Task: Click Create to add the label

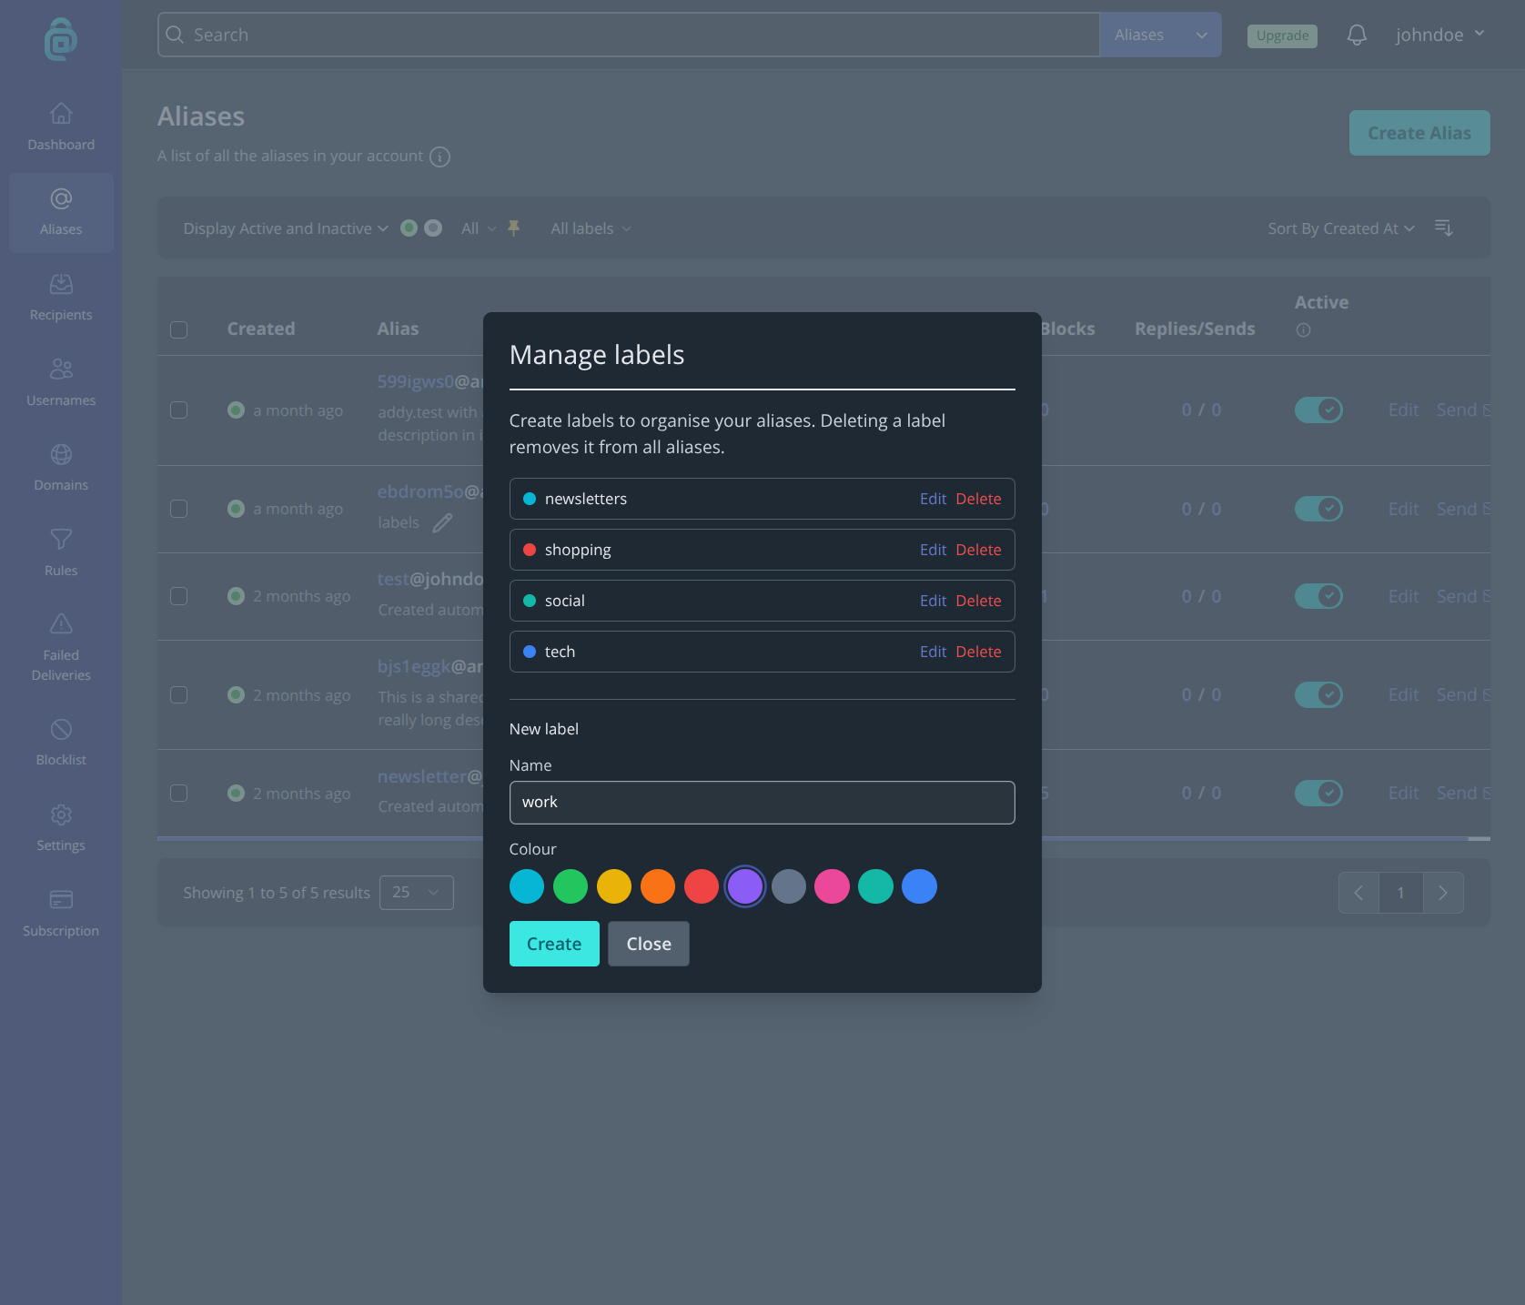Action: pos(554,944)
